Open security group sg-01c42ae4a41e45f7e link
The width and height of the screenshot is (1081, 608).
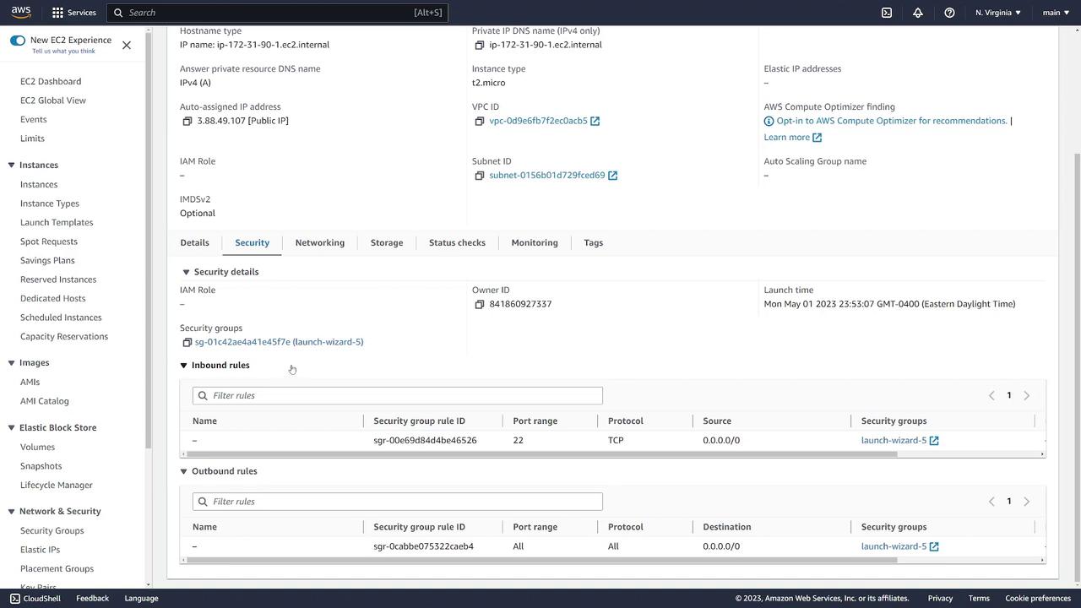279,342
